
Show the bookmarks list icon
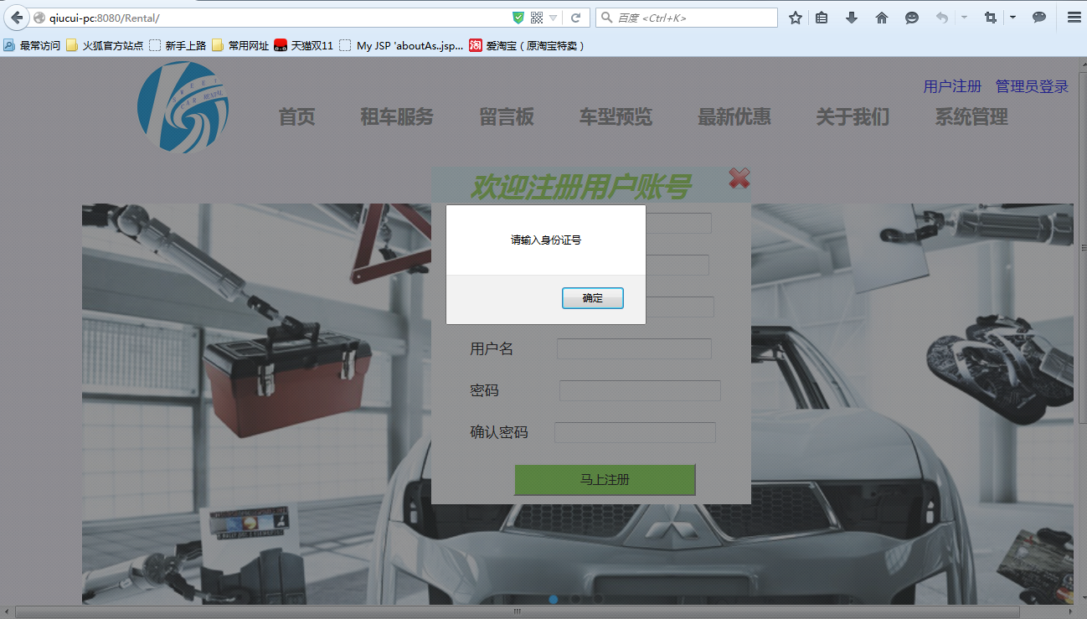point(822,18)
